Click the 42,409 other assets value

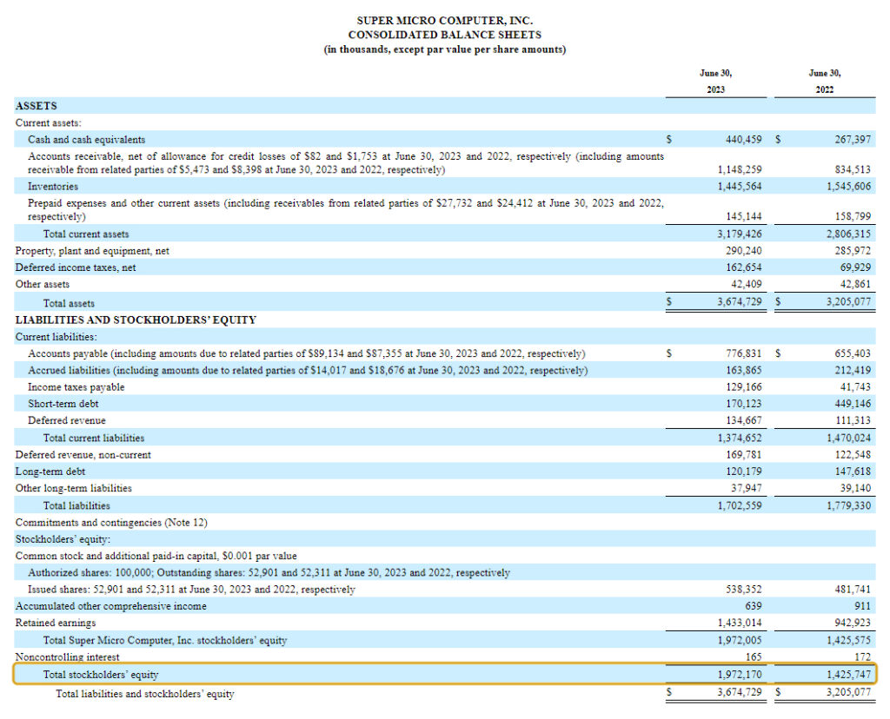point(747,284)
